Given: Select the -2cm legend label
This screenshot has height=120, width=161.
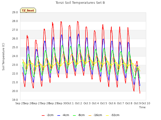Looking at the screenshot, I should point(50,115).
